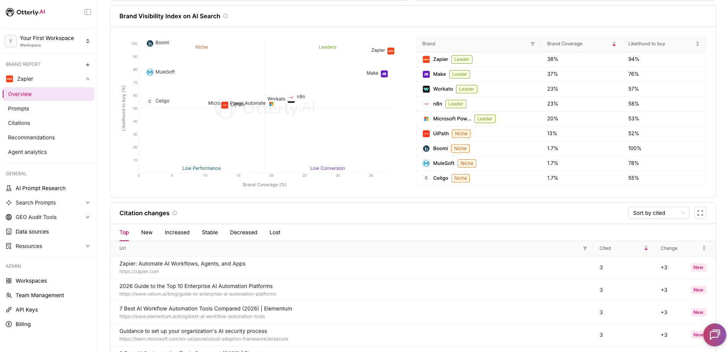Switch to the Increased tab
Image resolution: width=727 pixels, height=352 pixels.
(177, 232)
